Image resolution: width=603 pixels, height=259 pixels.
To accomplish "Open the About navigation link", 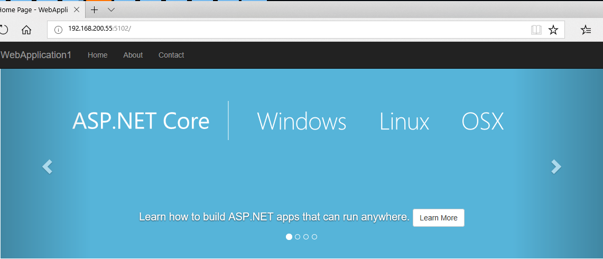I will [133, 55].
